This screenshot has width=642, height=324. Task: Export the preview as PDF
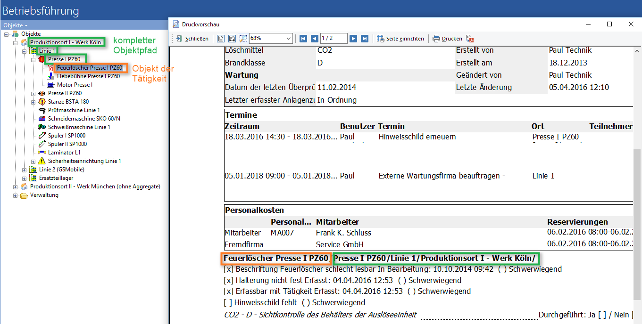click(x=469, y=39)
